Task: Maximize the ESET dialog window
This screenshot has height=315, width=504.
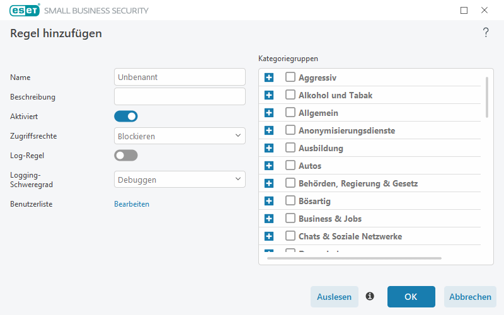Action: [464, 11]
